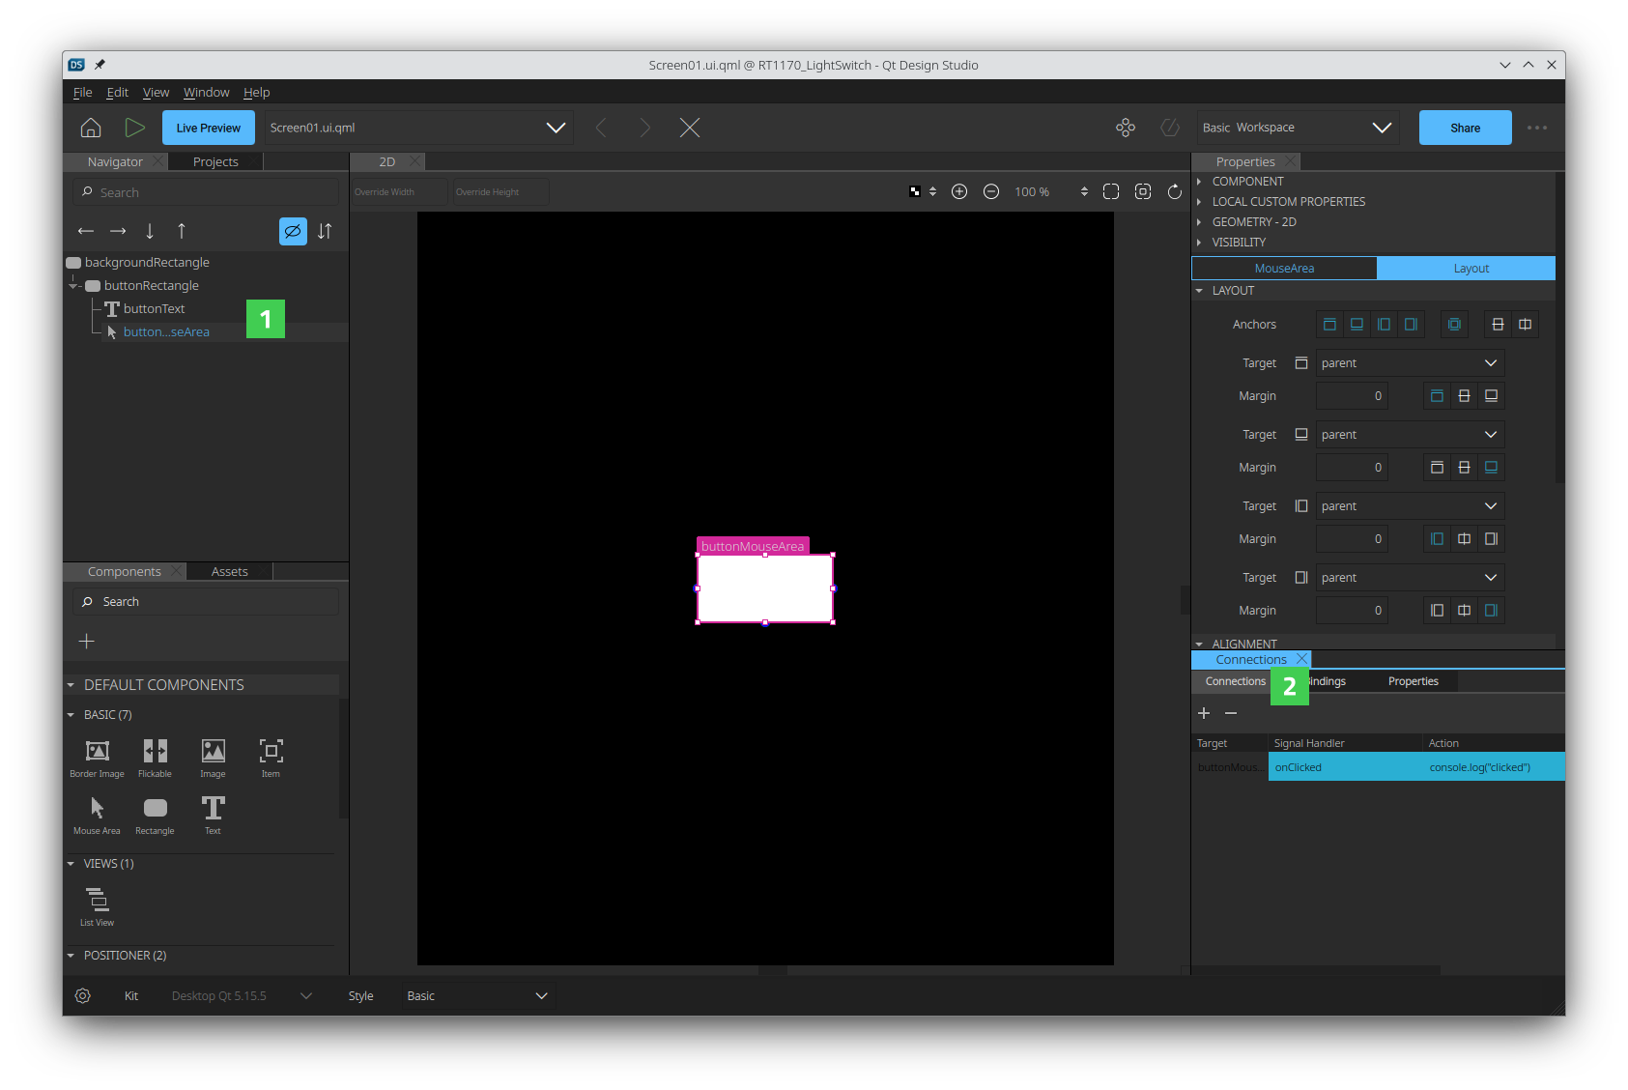This screenshot has height=1090, width=1628.
Task: Toggle the top anchor button
Action: 1329,325
